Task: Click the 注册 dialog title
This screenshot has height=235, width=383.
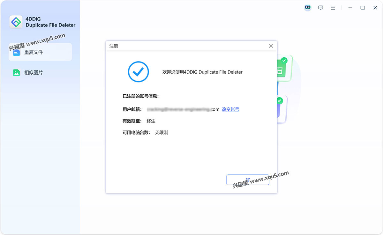Action: click(x=114, y=46)
